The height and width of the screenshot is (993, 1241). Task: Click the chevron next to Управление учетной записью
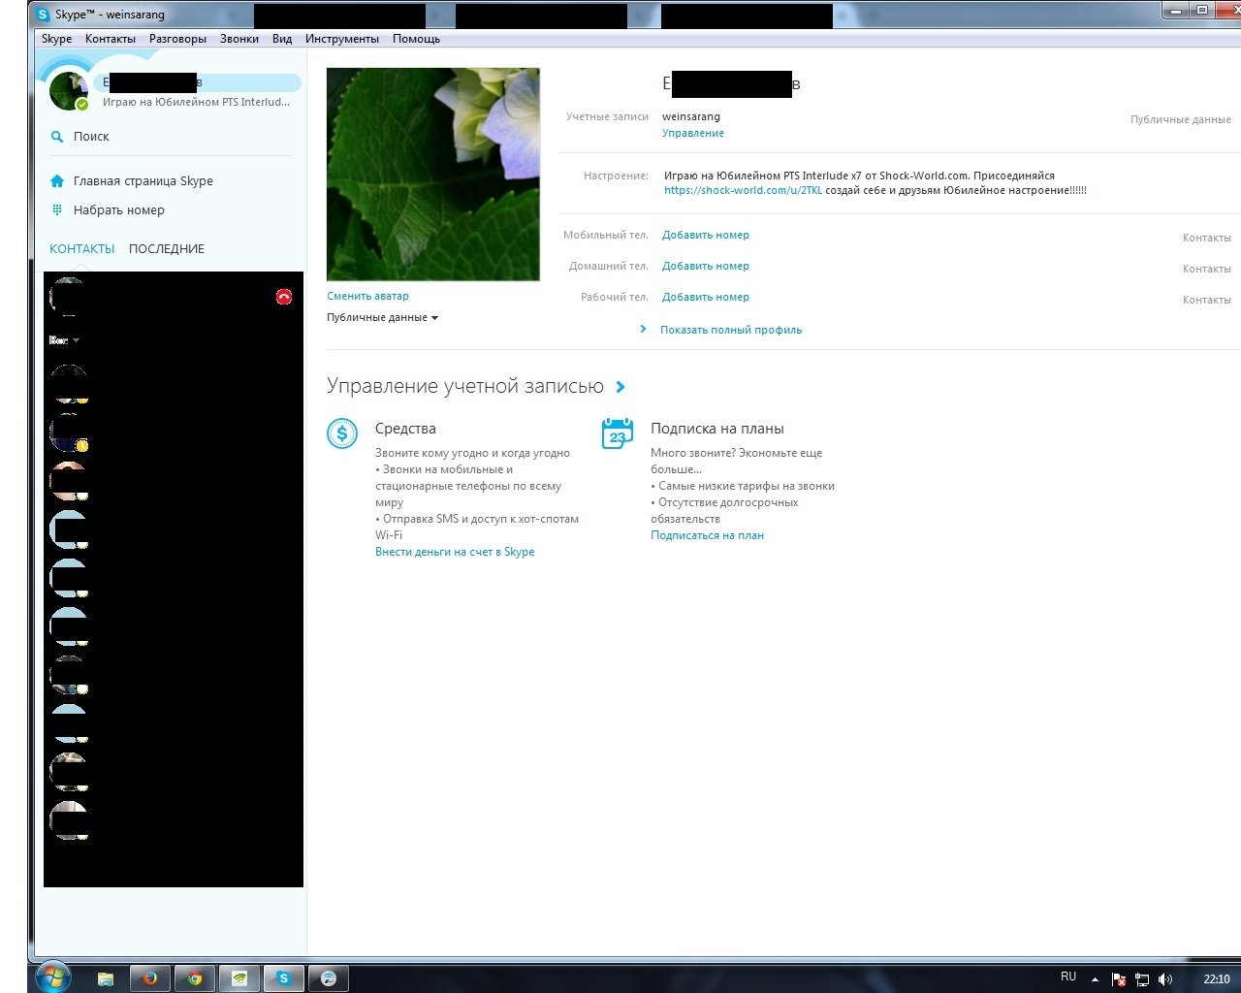coord(620,387)
